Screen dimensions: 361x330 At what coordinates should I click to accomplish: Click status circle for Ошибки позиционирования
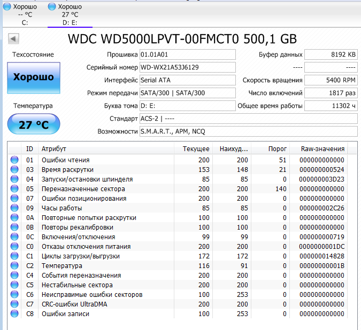click(14, 198)
